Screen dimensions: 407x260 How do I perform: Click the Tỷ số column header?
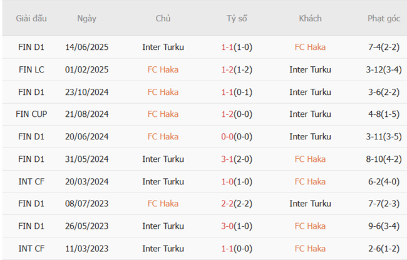click(237, 18)
